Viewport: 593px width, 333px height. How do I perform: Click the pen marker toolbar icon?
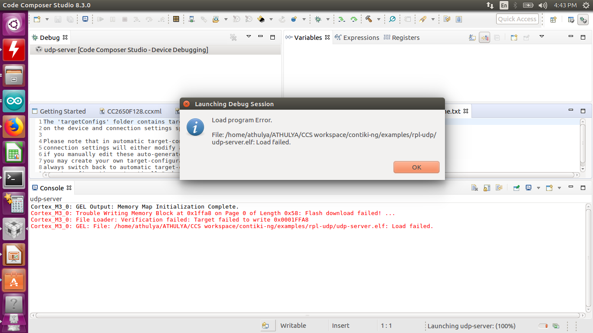tap(423, 19)
